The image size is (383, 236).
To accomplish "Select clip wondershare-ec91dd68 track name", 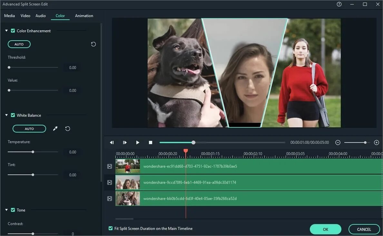I will click(x=190, y=166).
